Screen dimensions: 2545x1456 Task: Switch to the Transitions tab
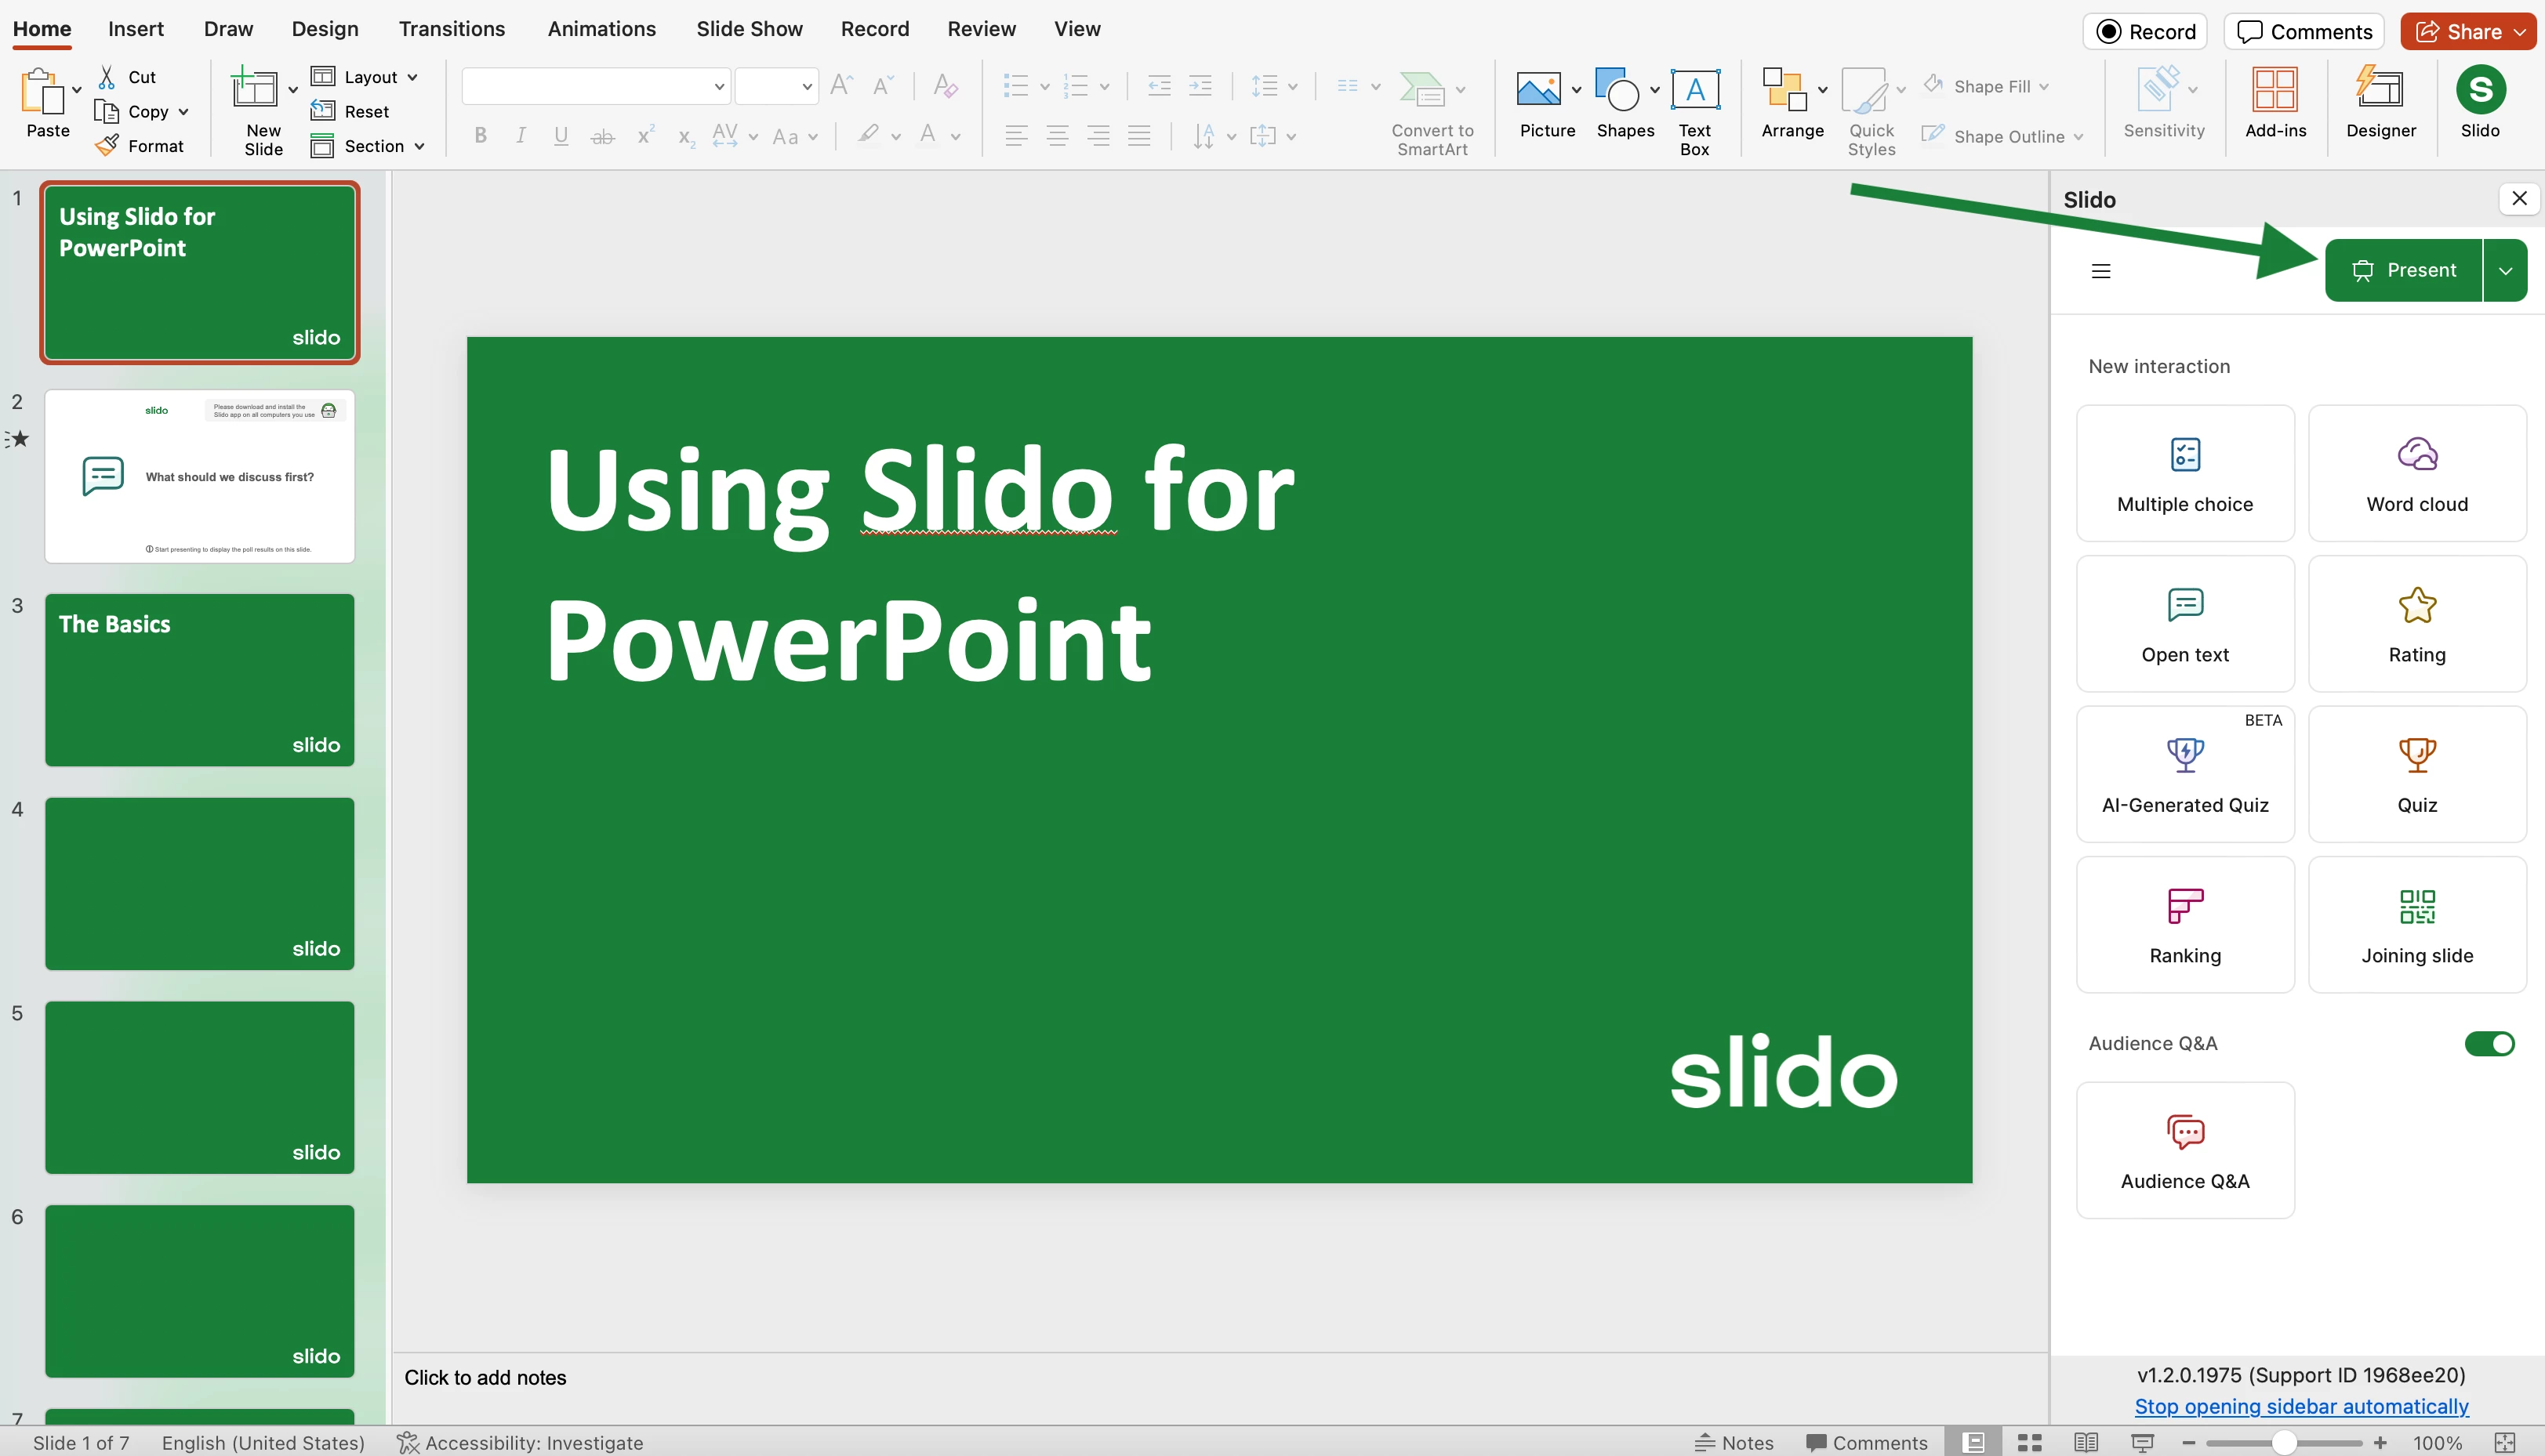pyautogui.click(x=452, y=29)
